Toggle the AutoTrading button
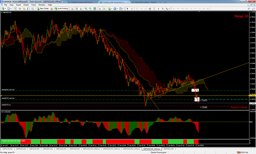Image resolution: width=256 pixels, height=154 pixels. pos(61,9)
